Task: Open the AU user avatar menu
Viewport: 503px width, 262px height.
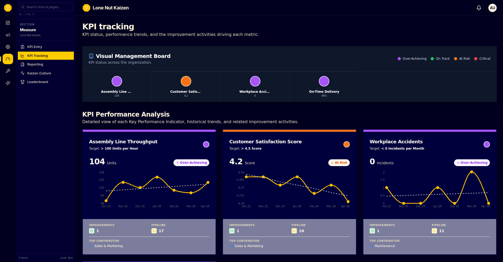Action: (493, 8)
